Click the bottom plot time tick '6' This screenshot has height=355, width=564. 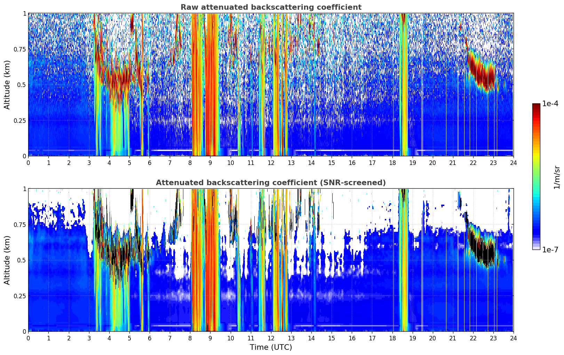(150, 338)
